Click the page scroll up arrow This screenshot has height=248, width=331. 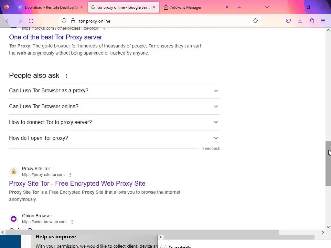pyautogui.click(x=328, y=30)
